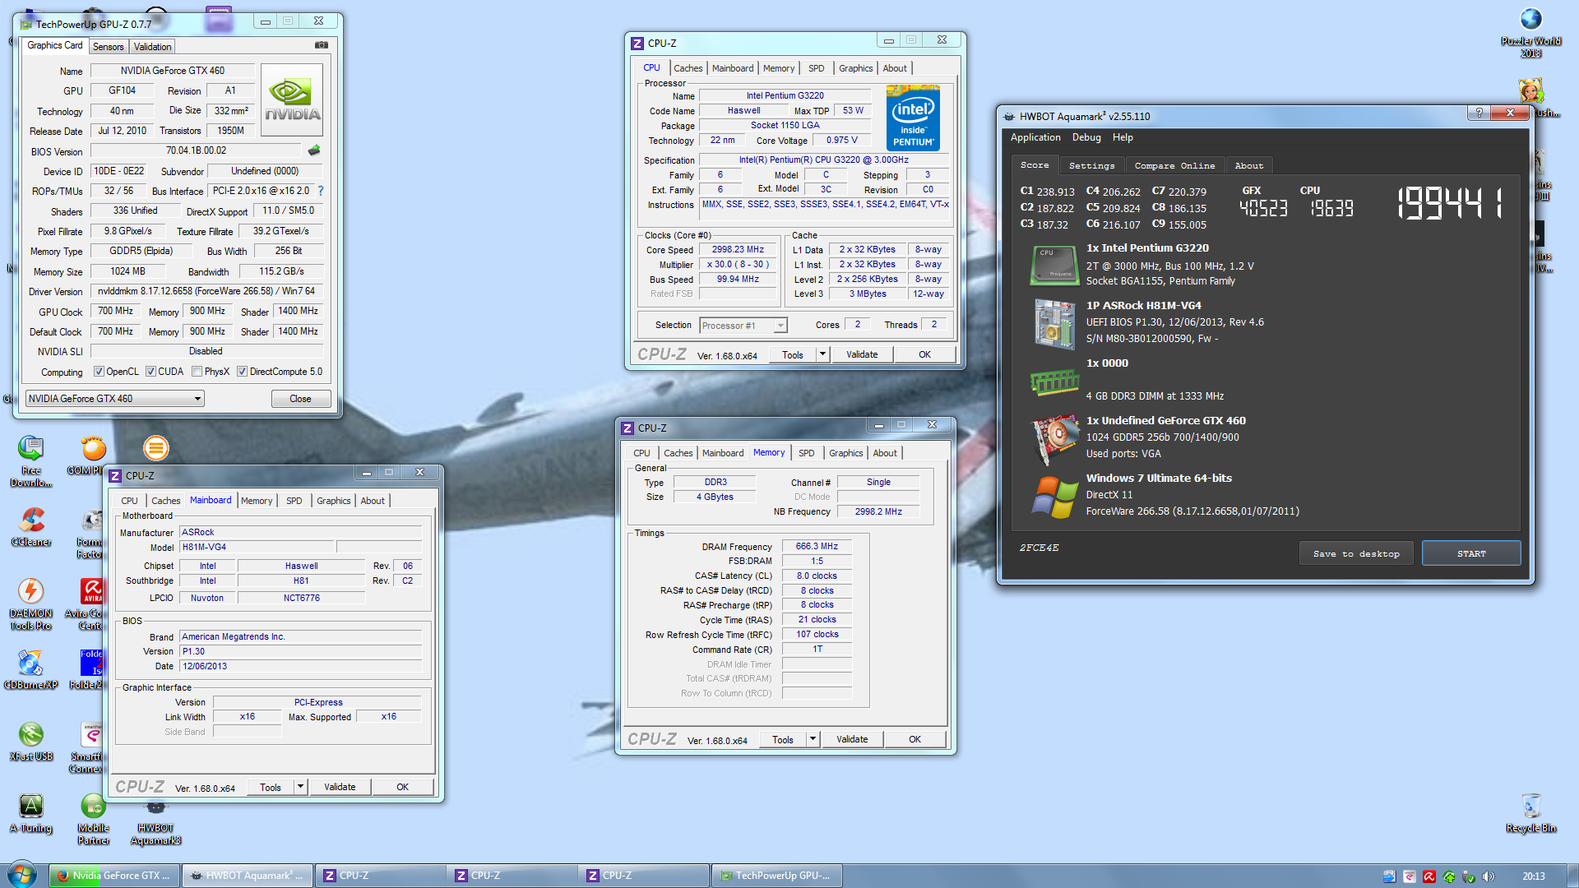Click Close button in GPU-Z
Viewport: 1579px width, 888px height.
[300, 399]
